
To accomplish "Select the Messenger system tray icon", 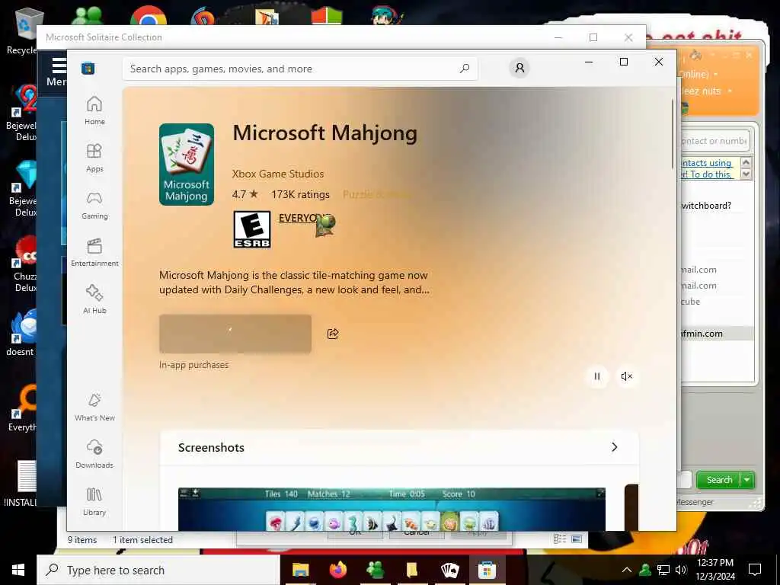I will [x=645, y=570].
